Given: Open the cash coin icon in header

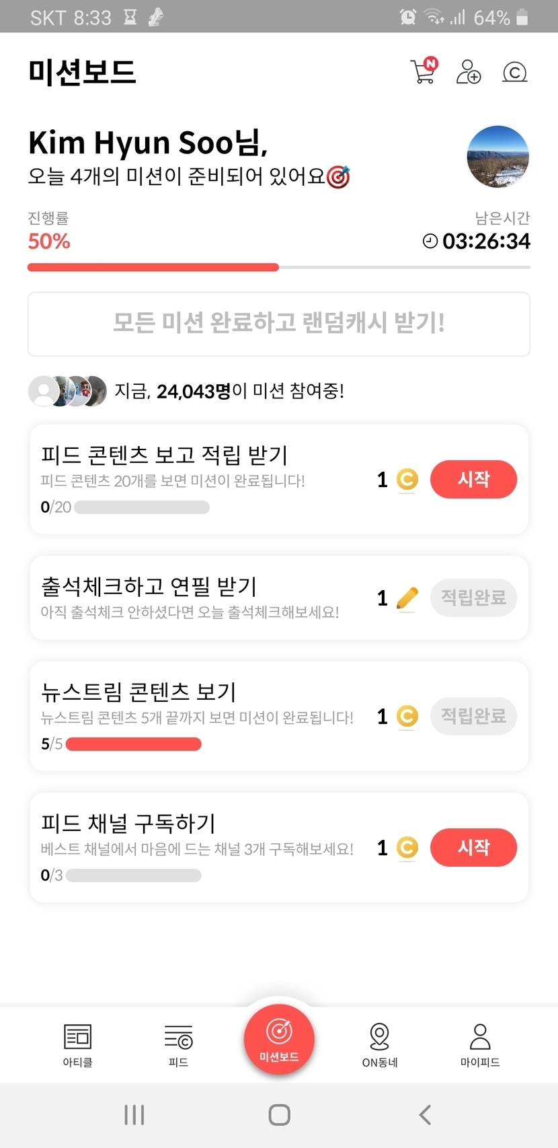Looking at the screenshot, I should coord(514,72).
